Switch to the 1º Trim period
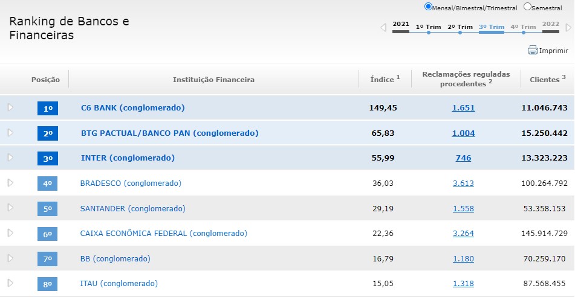The width and height of the screenshot is (575, 297). [x=429, y=27]
